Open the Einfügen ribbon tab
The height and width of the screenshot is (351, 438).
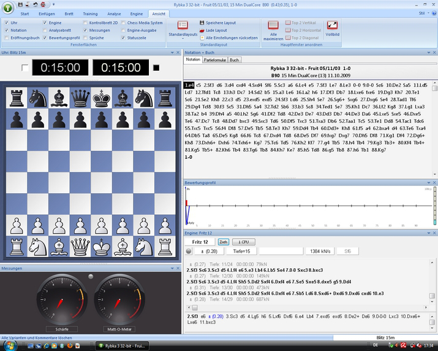[x=47, y=13]
